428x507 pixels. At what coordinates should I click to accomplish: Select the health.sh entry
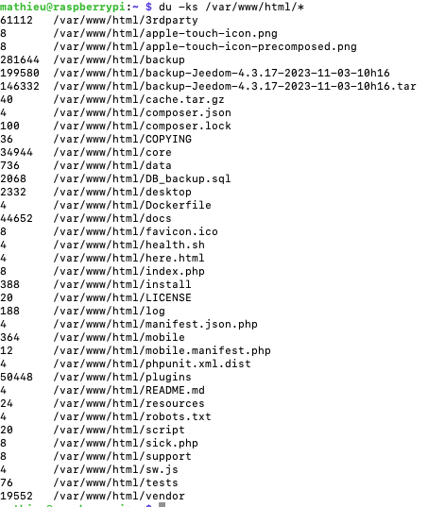(x=102, y=245)
